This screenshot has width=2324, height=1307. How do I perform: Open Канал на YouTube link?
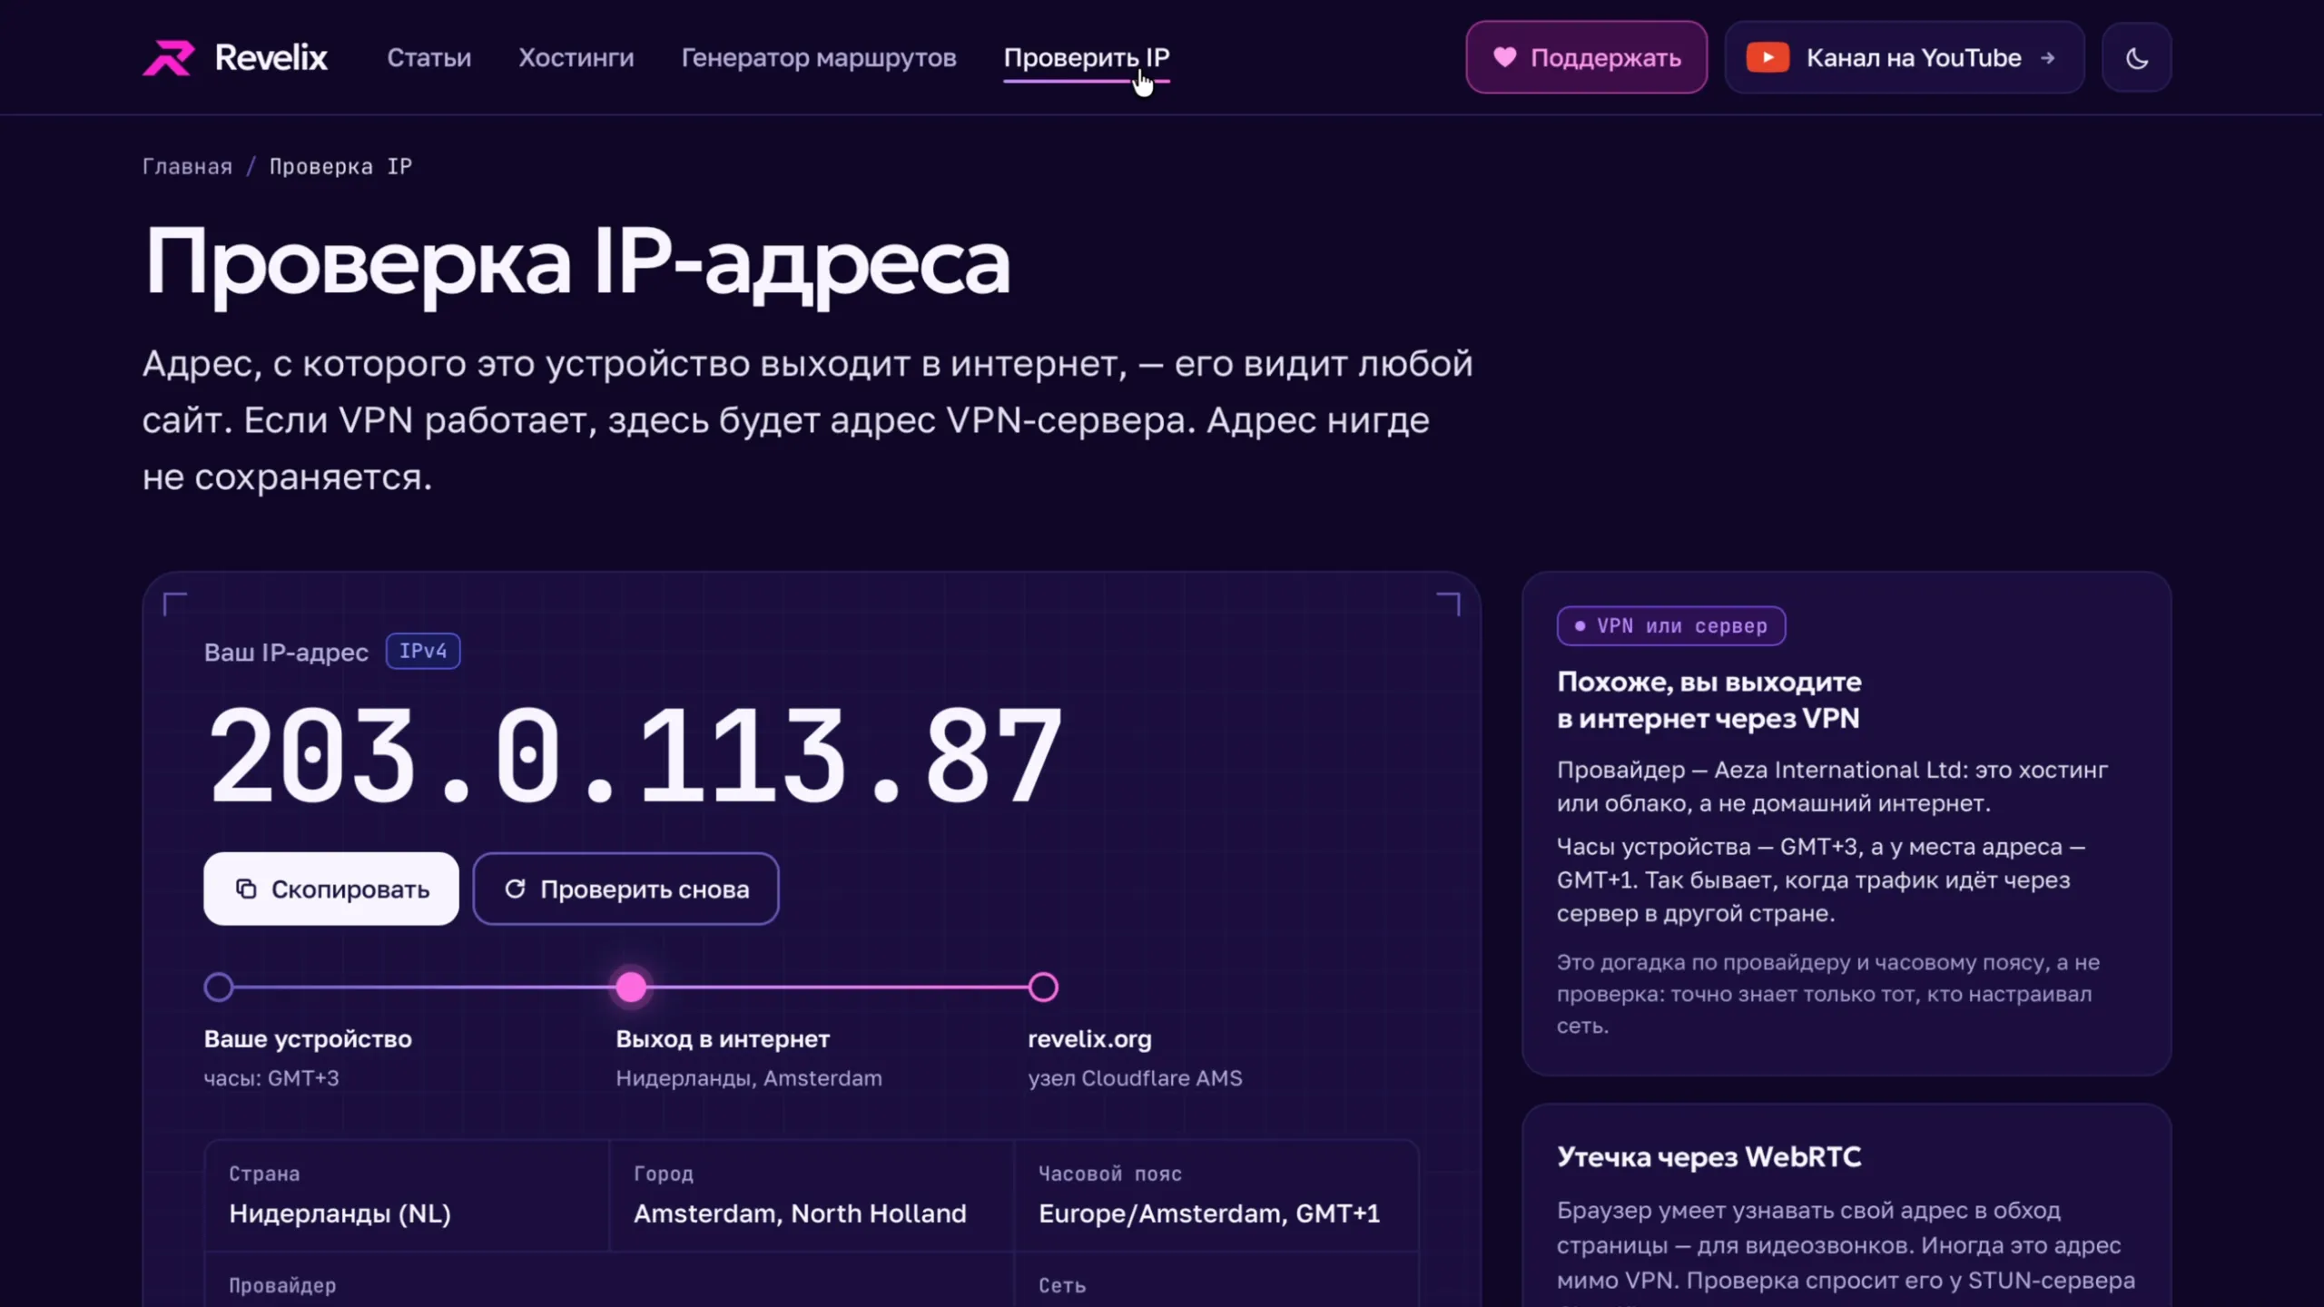tap(1904, 57)
